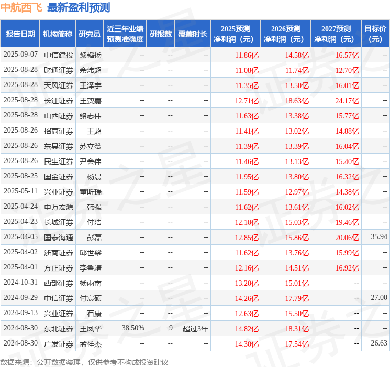Viewport: 390px width, 367px height.
Task: Select the date 2025-08-25
Action: coord(20,176)
